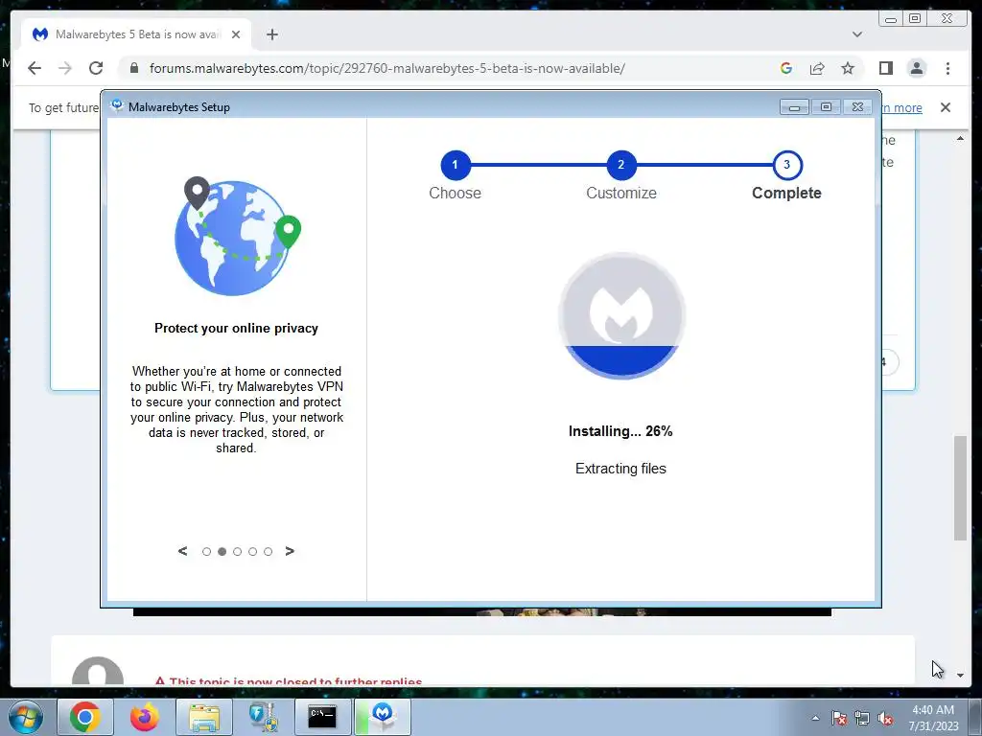This screenshot has width=982, height=736.
Task: Minimize the Chrome window
Action: [x=890, y=19]
